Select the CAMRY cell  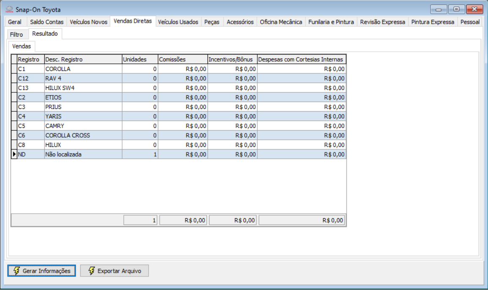tap(83, 126)
